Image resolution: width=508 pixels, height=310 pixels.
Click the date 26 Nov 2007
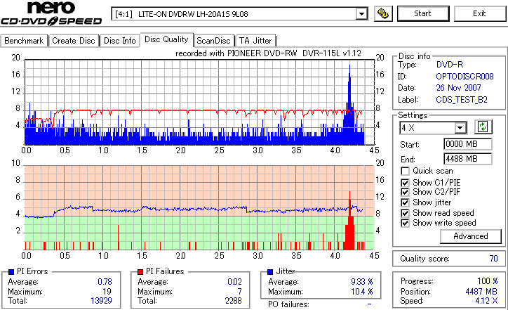point(458,88)
